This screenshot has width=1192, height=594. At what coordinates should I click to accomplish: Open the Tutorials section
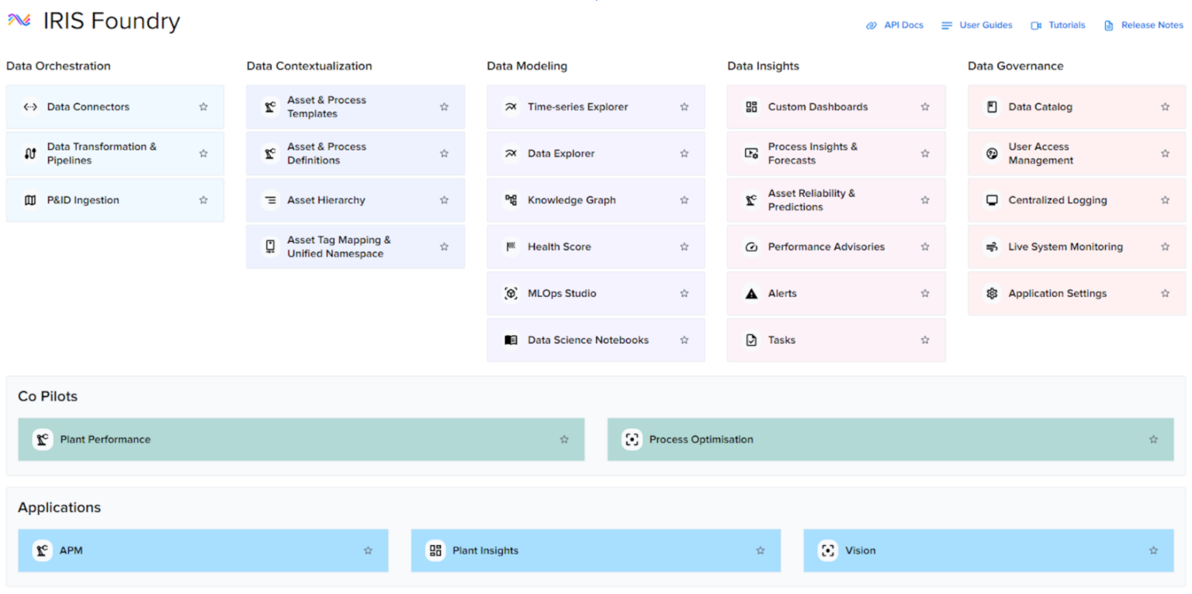pyautogui.click(x=1064, y=25)
